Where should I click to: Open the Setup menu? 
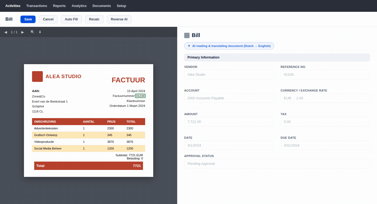point(121,6)
